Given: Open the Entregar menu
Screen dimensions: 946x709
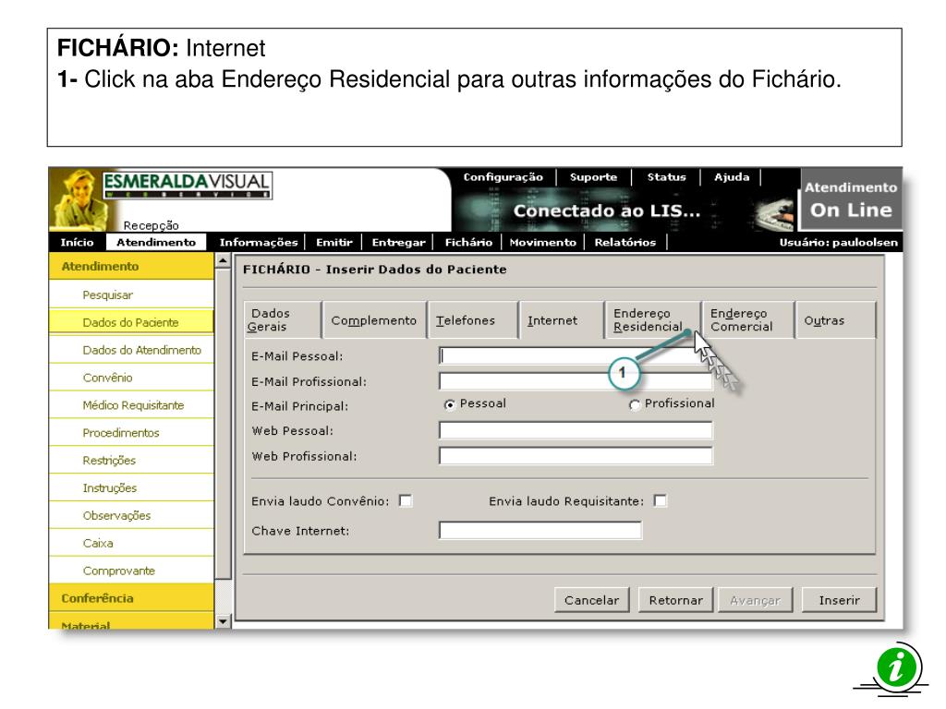Looking at the screenshot, I should (399, 243).
